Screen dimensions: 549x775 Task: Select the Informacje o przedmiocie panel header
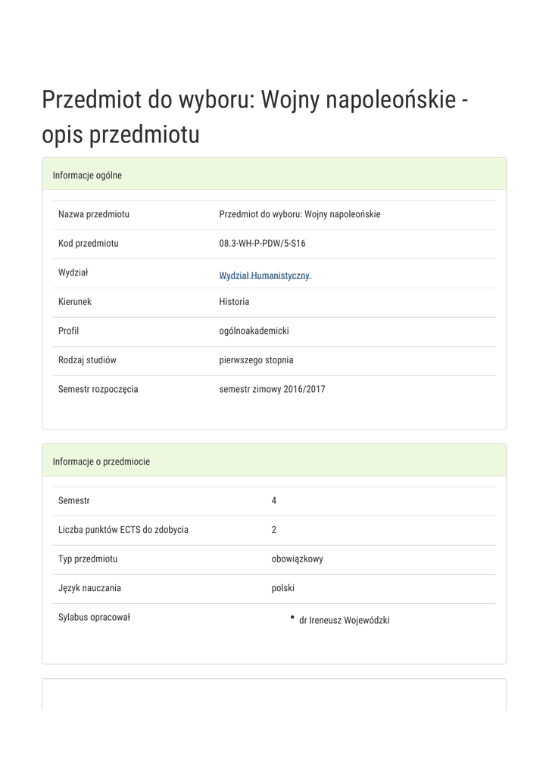(x=101, y=462)
